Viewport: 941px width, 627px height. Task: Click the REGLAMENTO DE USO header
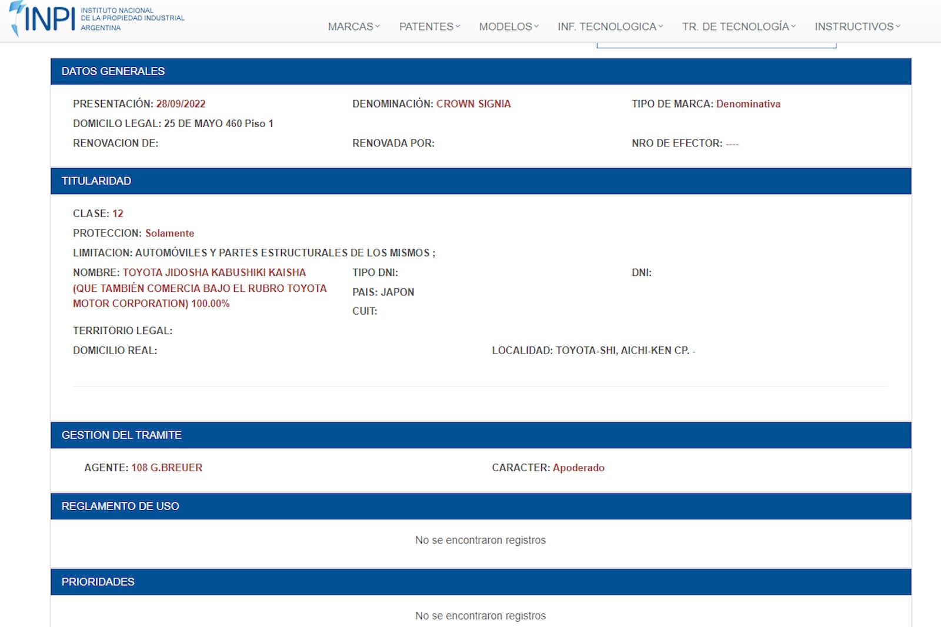481,506
